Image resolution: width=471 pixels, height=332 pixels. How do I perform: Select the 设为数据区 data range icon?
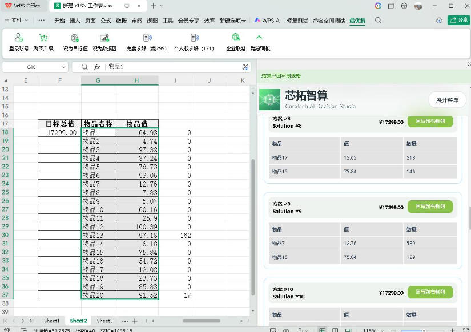tap(104, 38)
